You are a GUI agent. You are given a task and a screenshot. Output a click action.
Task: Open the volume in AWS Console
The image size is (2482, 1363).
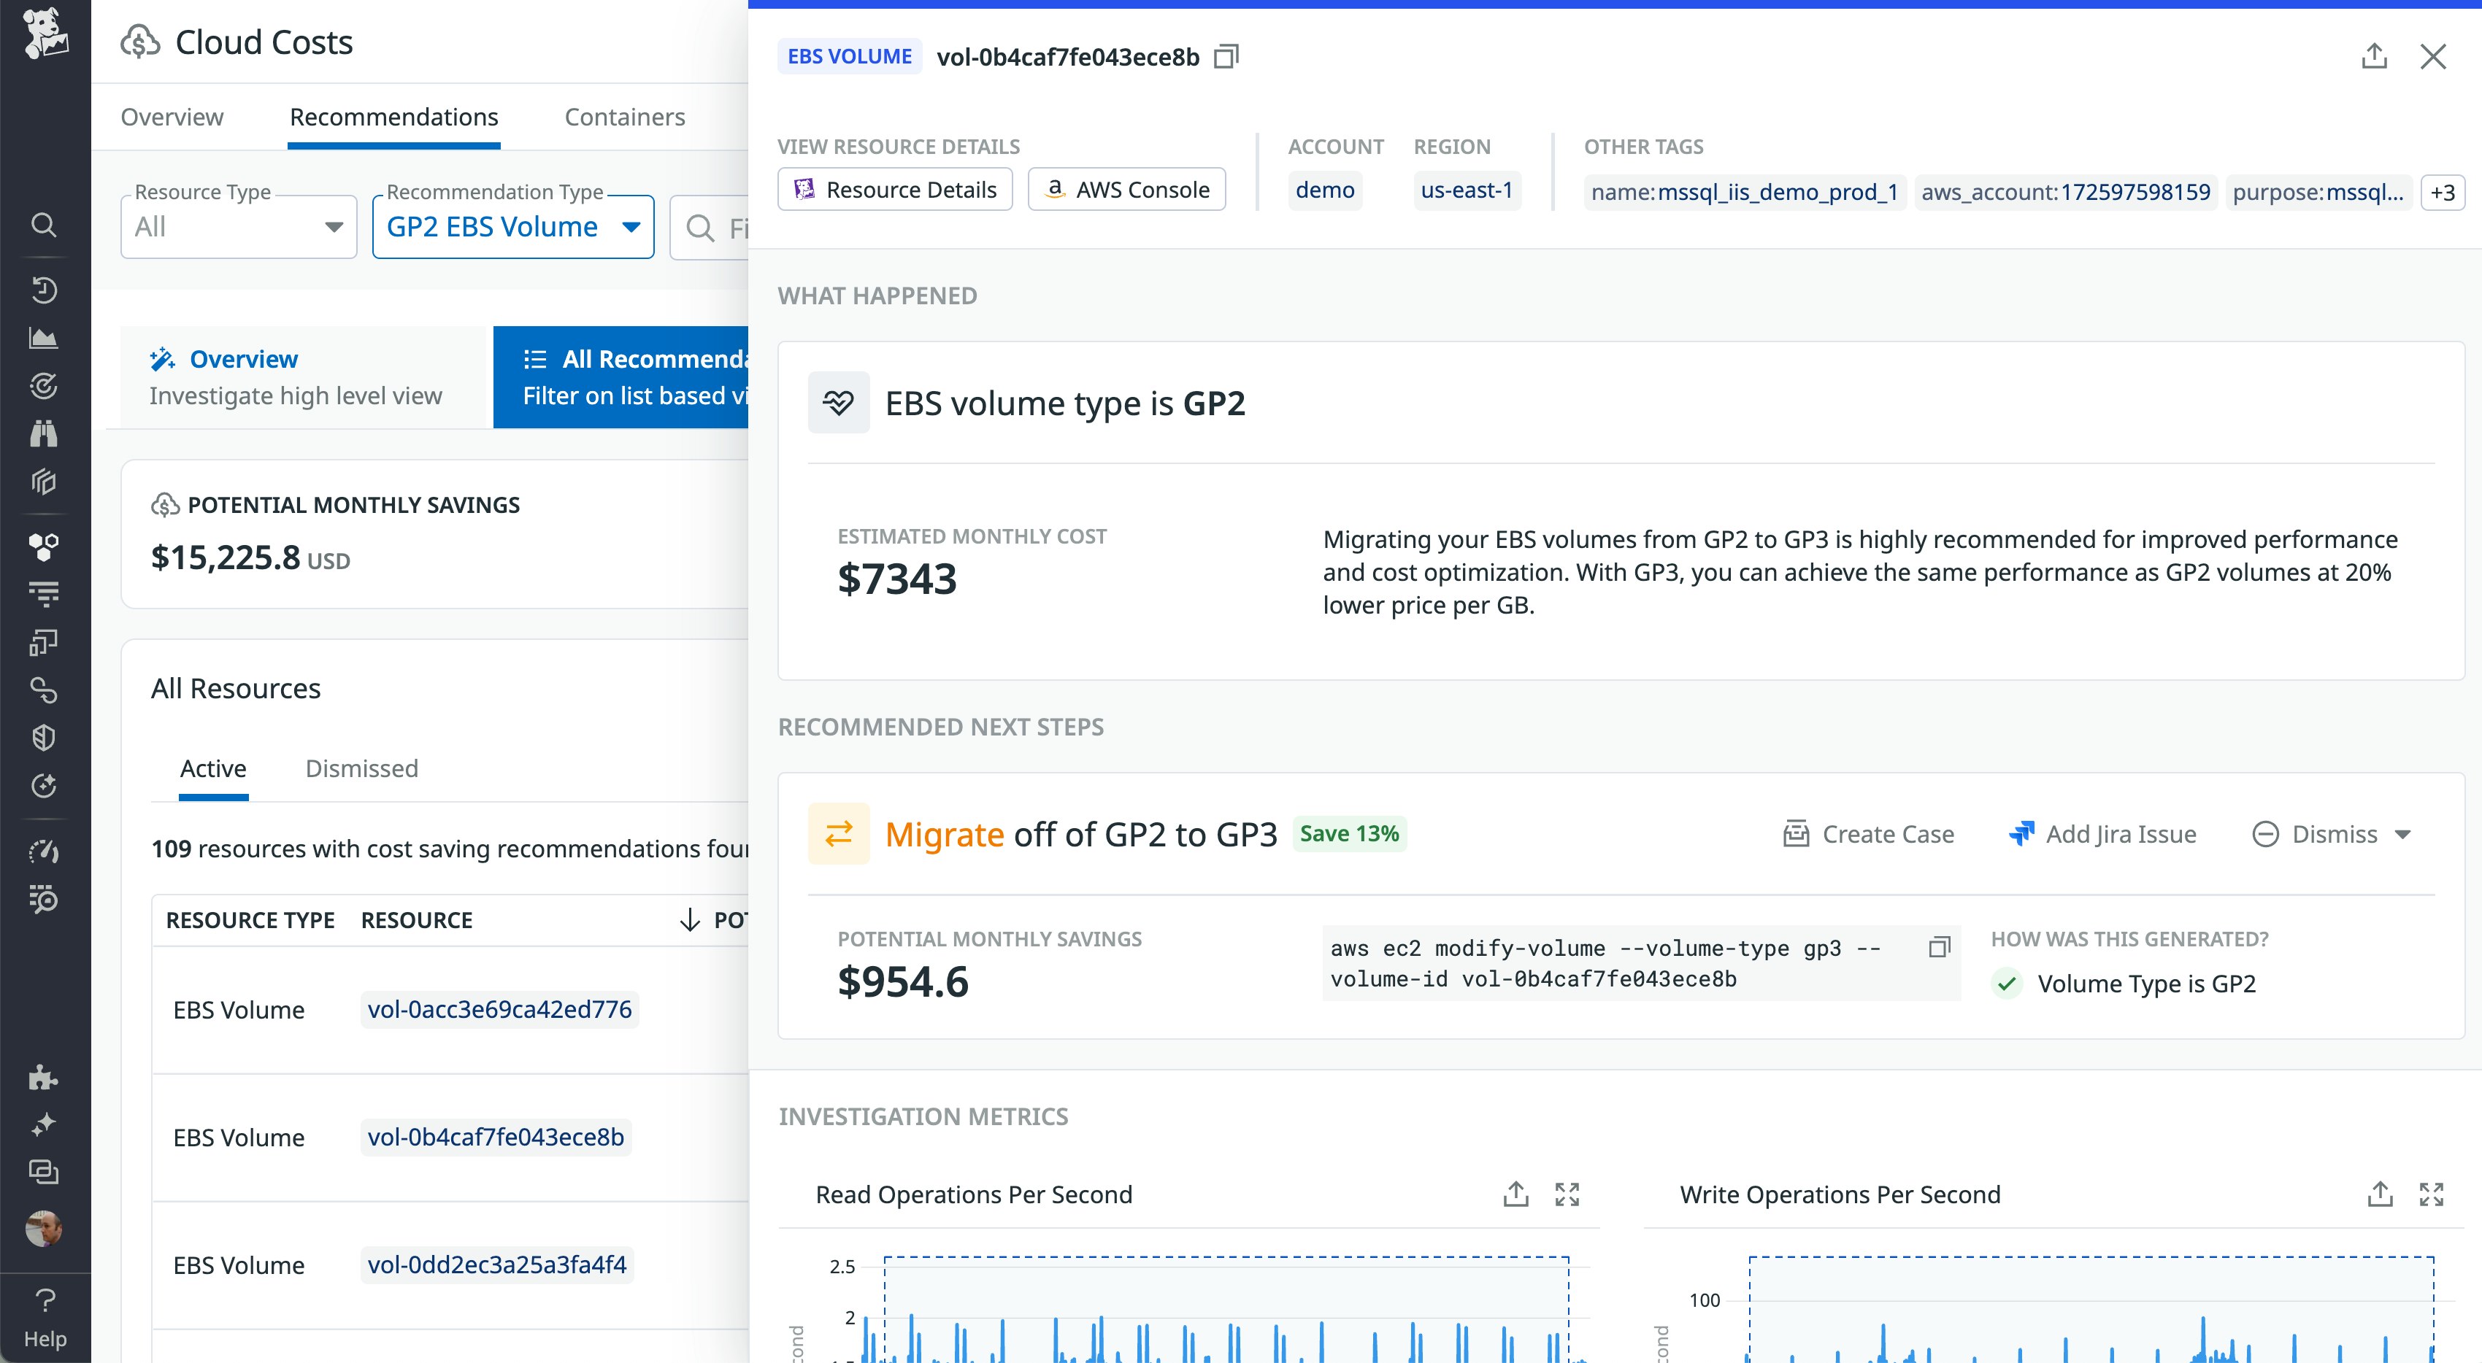pos(1126,189)
